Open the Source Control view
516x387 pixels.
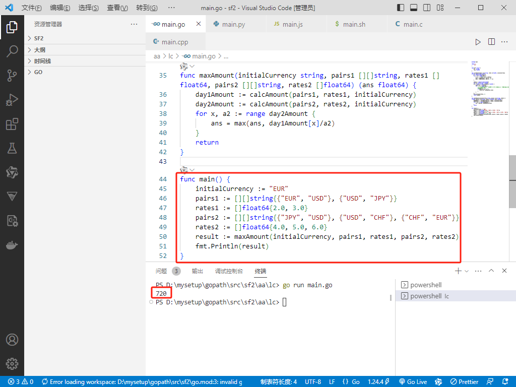point(12,76)
